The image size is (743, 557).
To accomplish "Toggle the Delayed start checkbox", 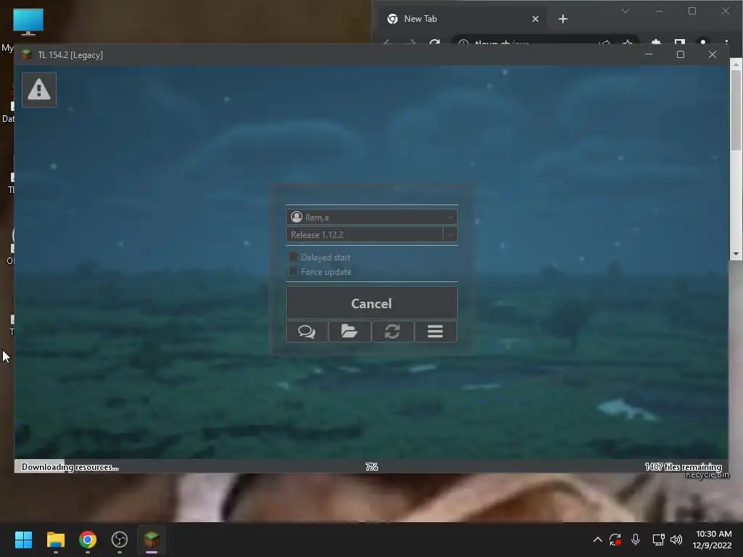I will click(293, 257).
